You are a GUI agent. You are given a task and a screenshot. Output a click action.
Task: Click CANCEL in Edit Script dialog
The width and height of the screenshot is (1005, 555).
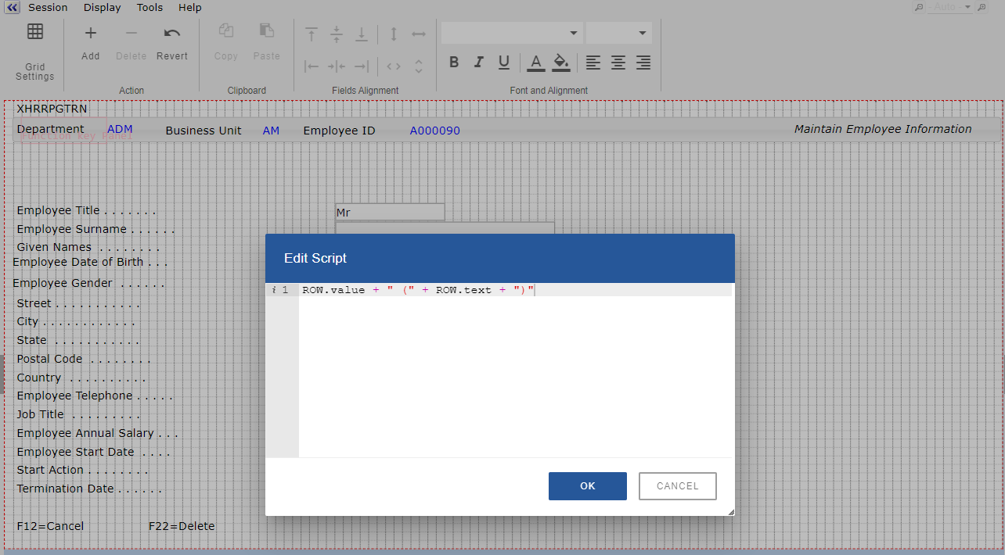[x=677, y=486]
